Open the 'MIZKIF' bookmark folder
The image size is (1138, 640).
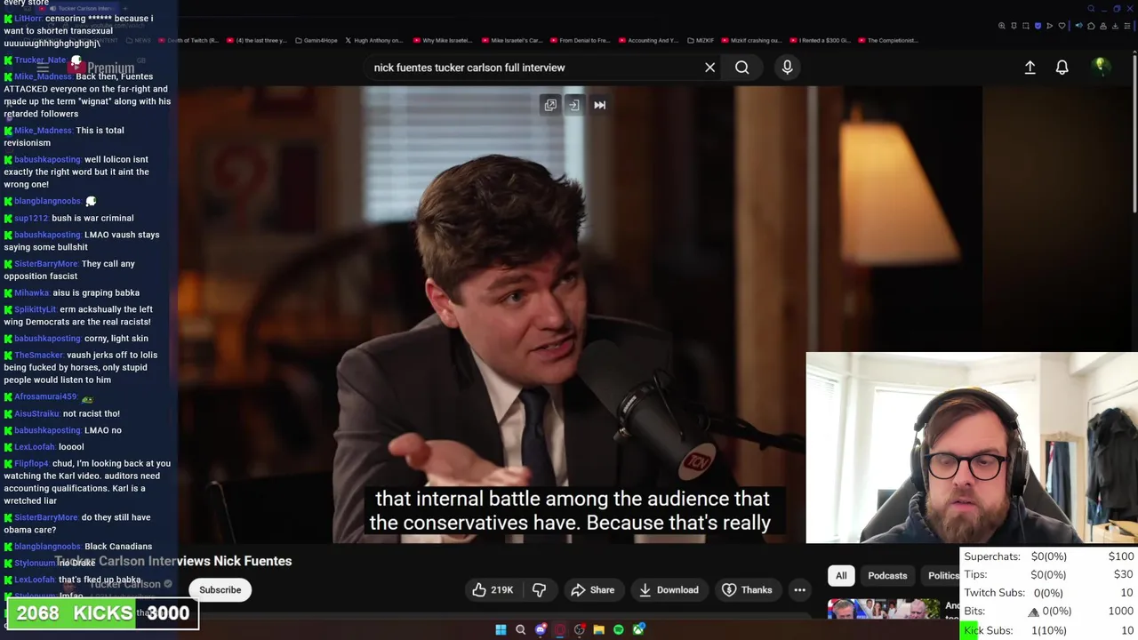[700, 40]
